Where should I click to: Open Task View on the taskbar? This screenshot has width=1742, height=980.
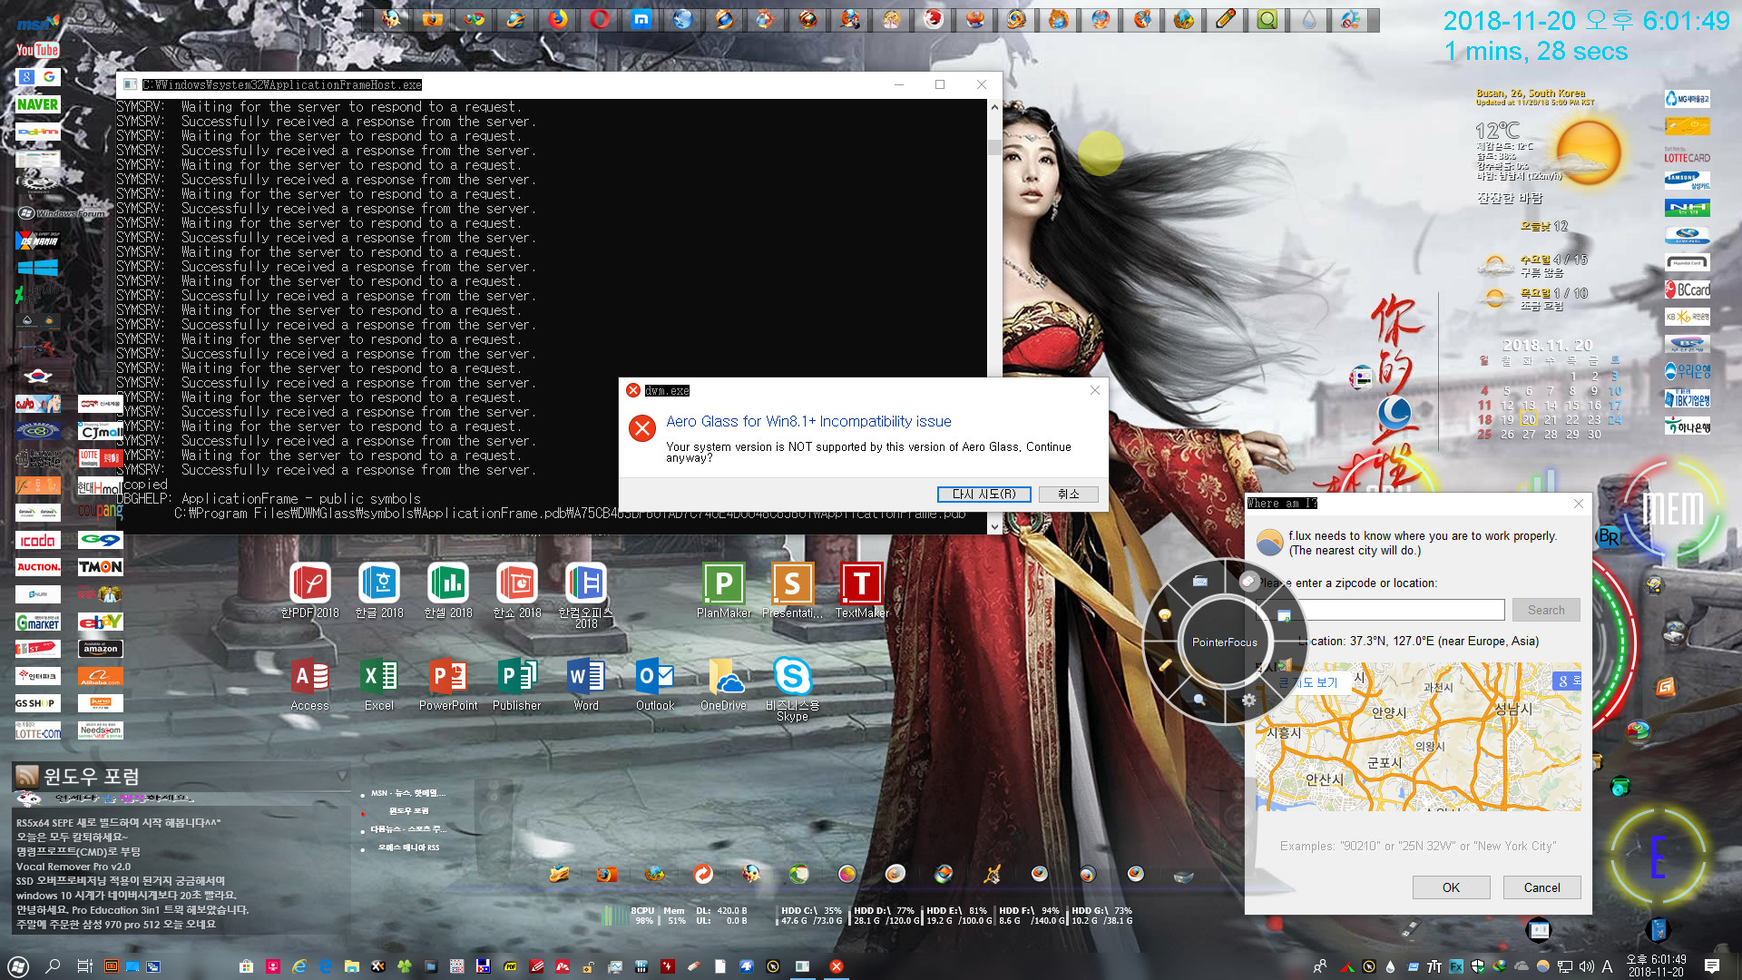click(x=84, y=966)
